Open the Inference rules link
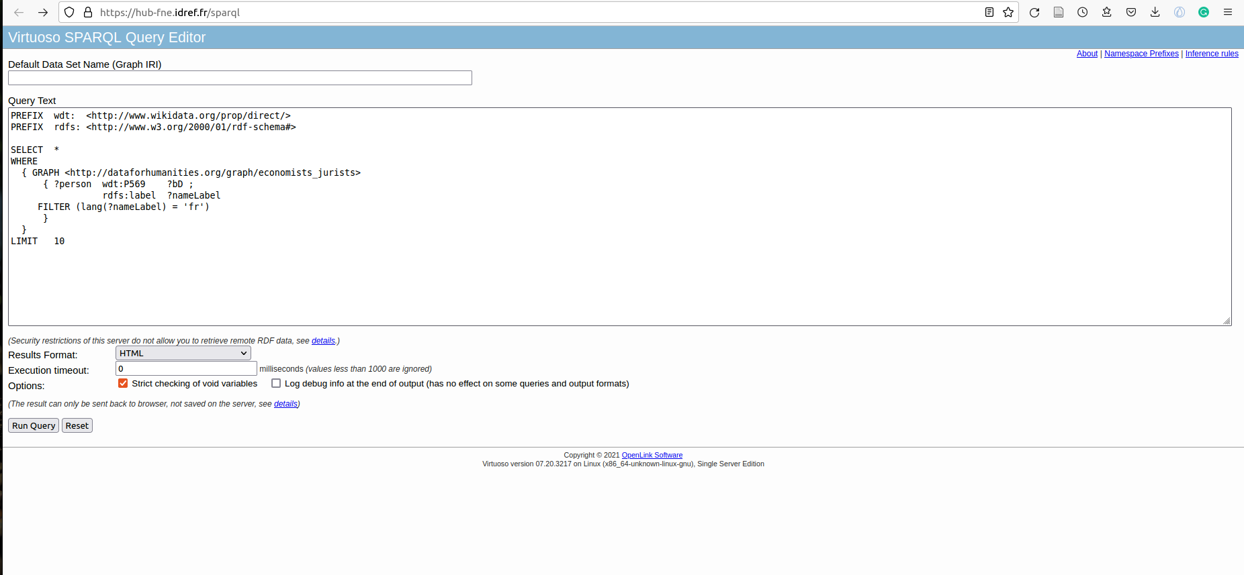The image size is (1244, 575). coord(1212,54)
